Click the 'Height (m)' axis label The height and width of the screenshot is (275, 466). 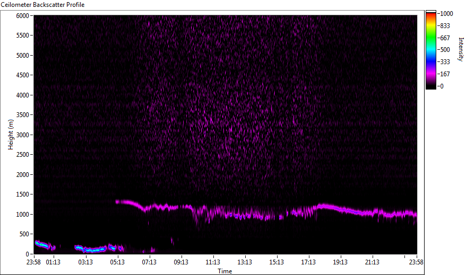click(11, 135)
